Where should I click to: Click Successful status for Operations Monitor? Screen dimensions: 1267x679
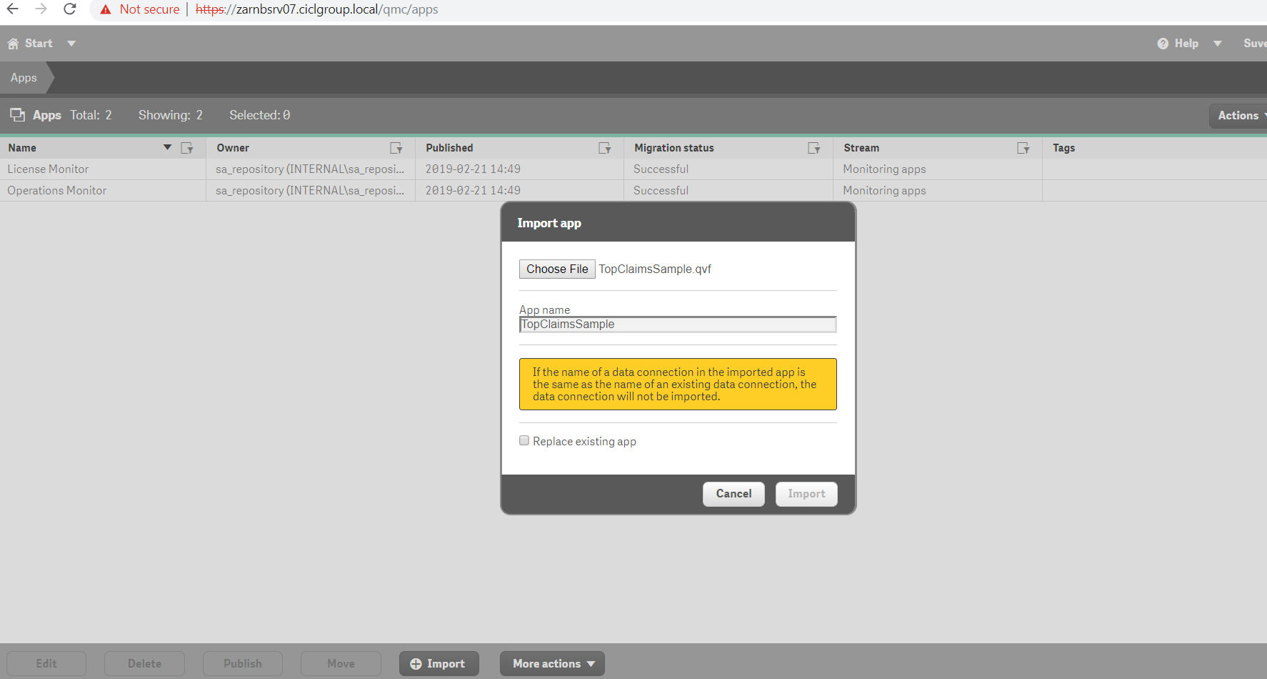click(661, 191)
